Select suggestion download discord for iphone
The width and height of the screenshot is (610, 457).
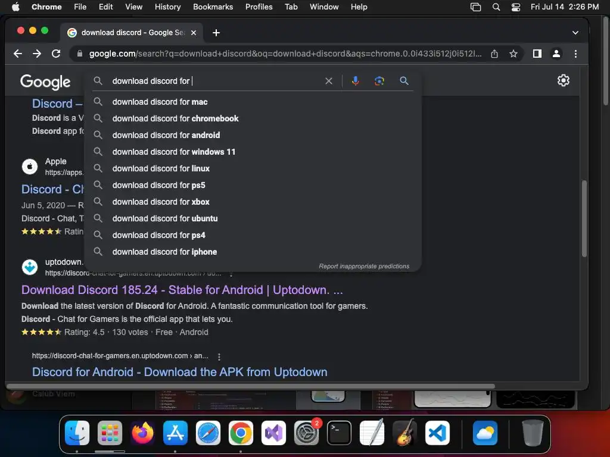[x=253, y=252]
